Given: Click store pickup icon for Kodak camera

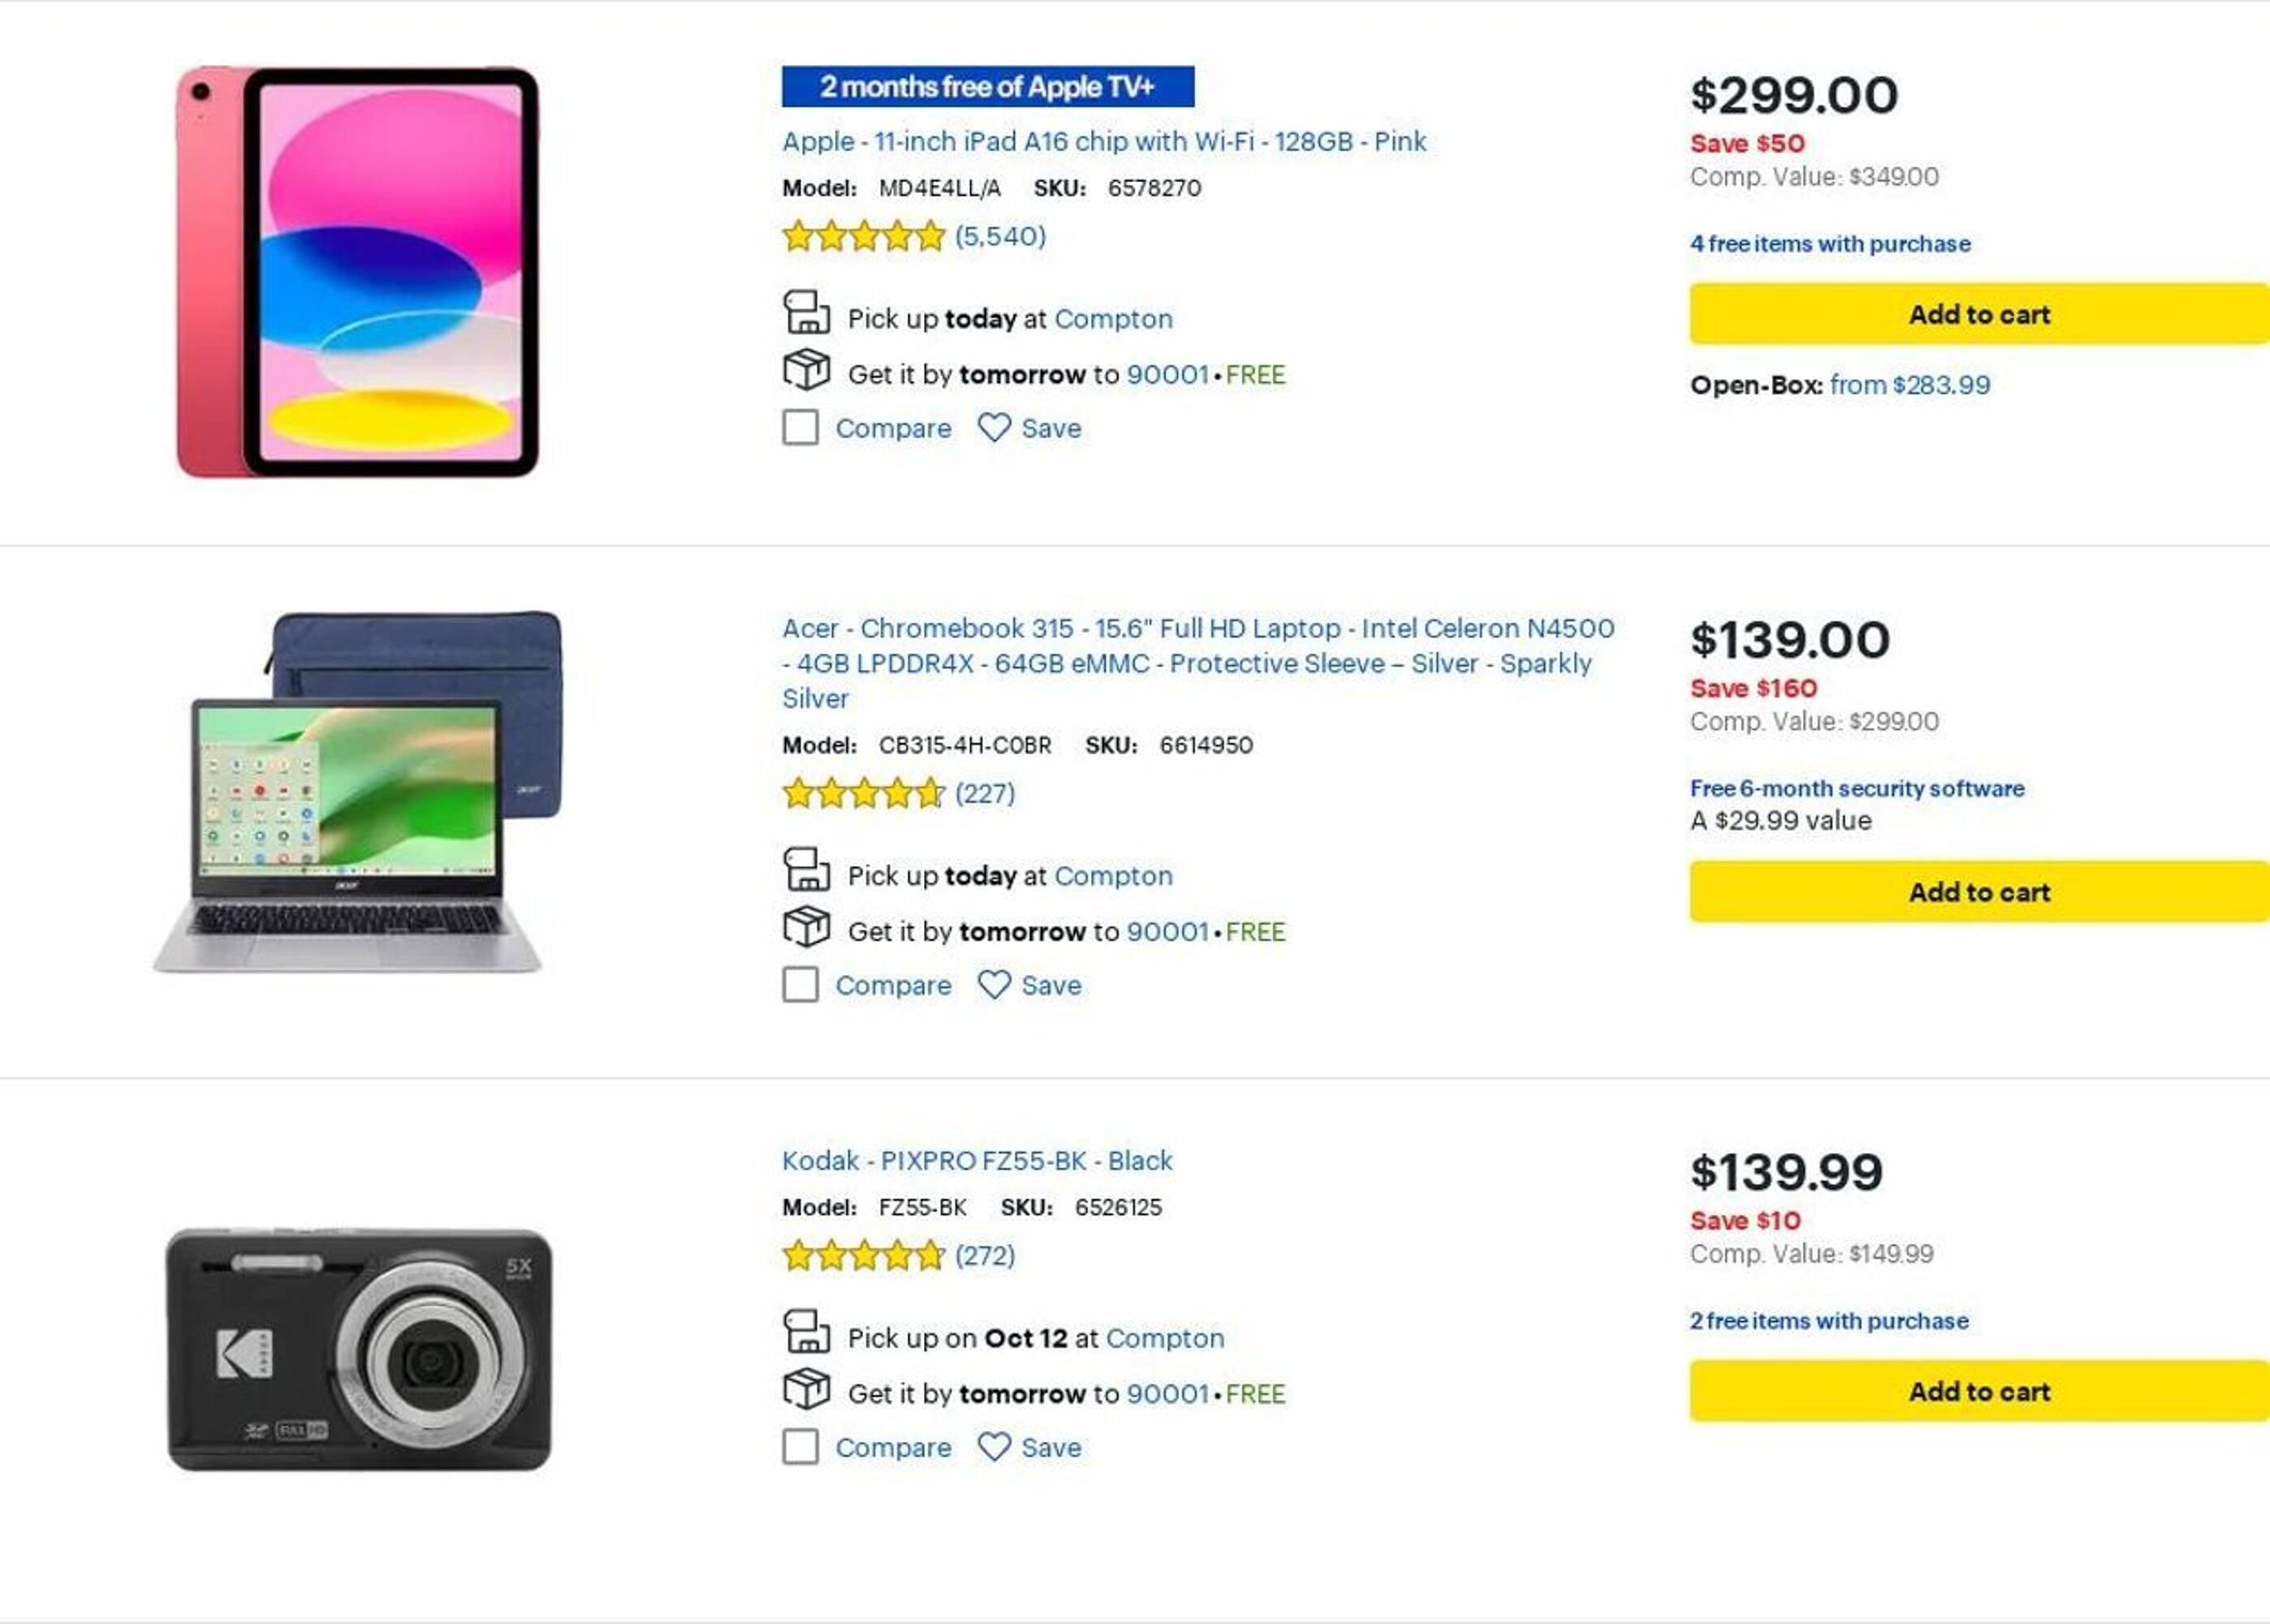Looking at the screenshot, I should pos(805,1332).
